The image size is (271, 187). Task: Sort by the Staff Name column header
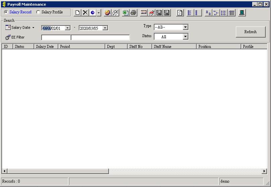point(174,47)
